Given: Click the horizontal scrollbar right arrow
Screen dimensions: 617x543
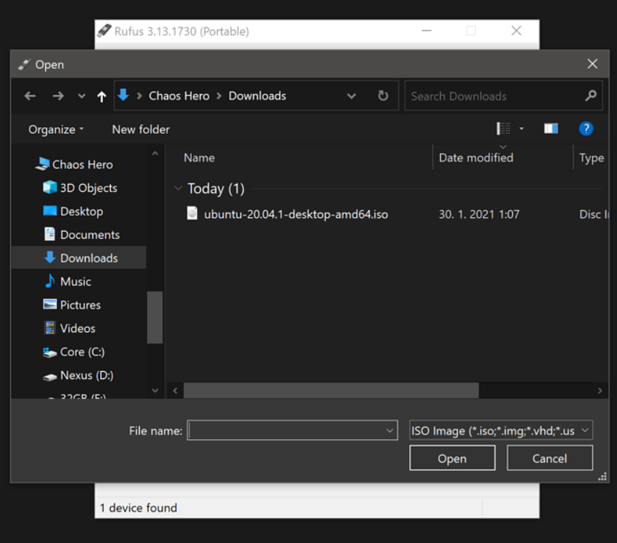Looking at the screenshot, I should tap(600, 391).
